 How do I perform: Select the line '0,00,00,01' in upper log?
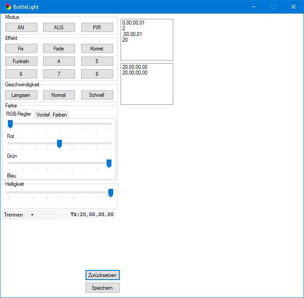pyautogui.click(x=133, y=23)
